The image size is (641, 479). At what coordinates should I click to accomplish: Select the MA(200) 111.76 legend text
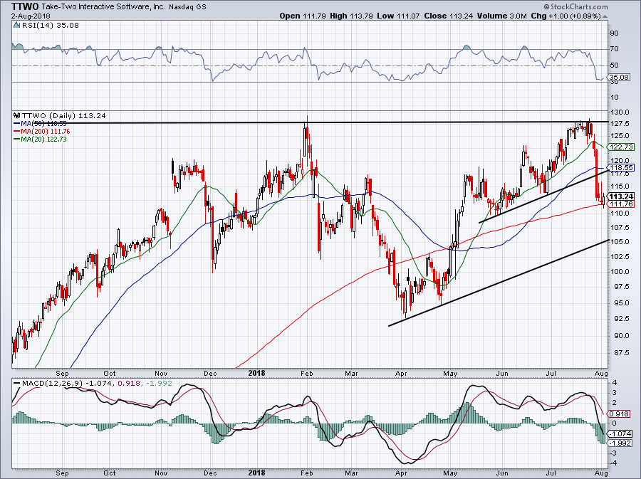click(x=46, y=132)
